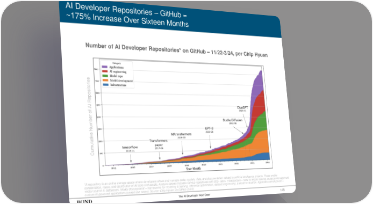Click the red AI engineering legend swatch
The image size is (373, 204).
[x=105, y=71]
